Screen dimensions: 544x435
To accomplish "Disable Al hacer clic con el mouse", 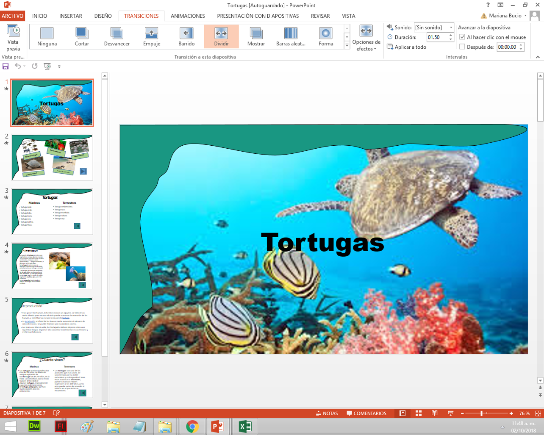I will (463, 37).
